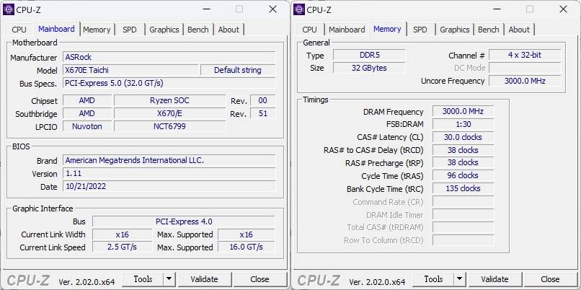Click the X670E Taichi model field
Image resolution: width=581 pixels, height=290 pixels.
click(x=130, y=70)
